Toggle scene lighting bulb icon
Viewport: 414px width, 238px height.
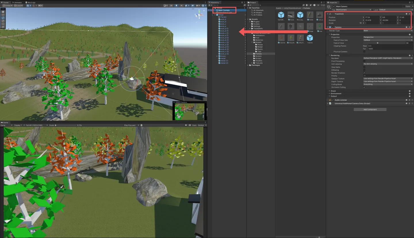pos(176,5)
